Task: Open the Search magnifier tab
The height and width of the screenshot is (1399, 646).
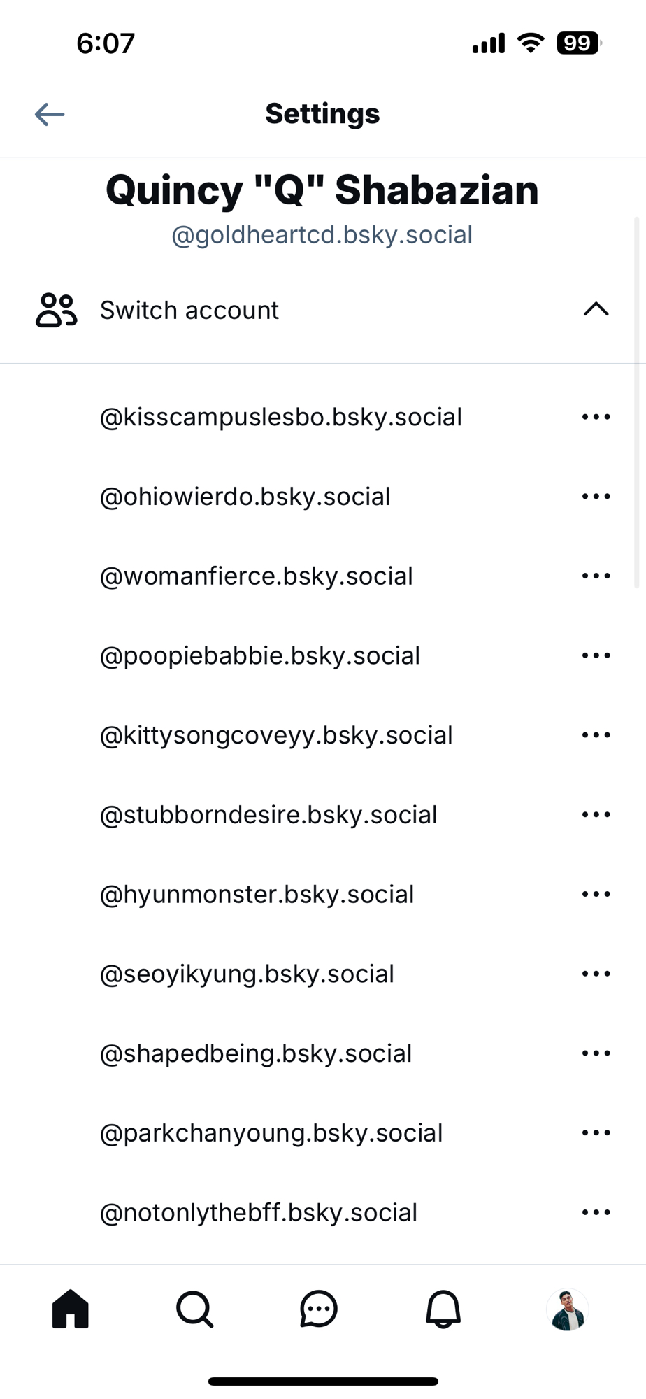Action: pos(195,1309)
